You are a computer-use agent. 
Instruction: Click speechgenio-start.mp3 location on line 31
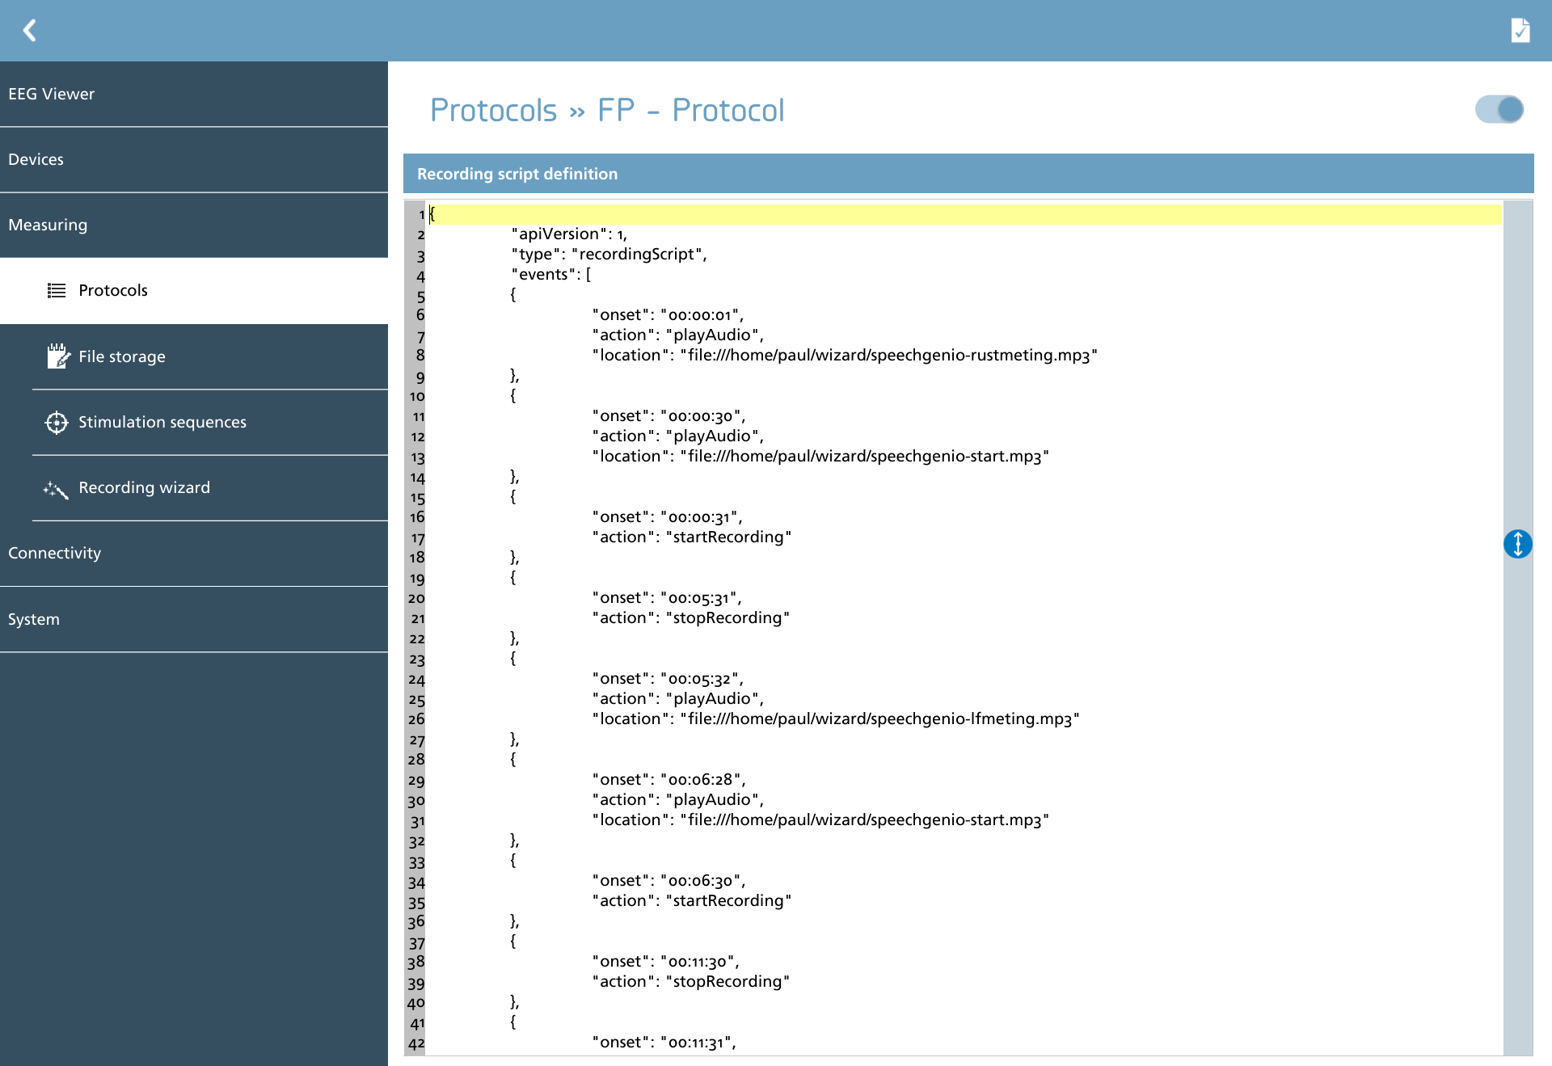820,820
